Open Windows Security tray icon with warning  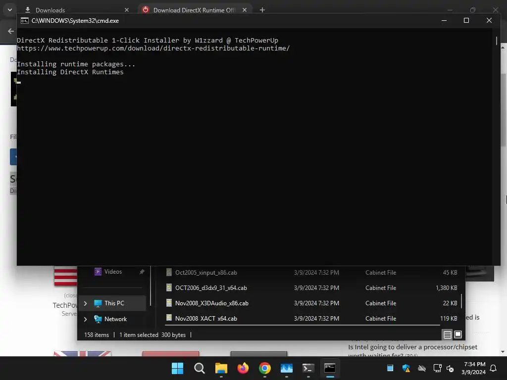click(406, 368)
